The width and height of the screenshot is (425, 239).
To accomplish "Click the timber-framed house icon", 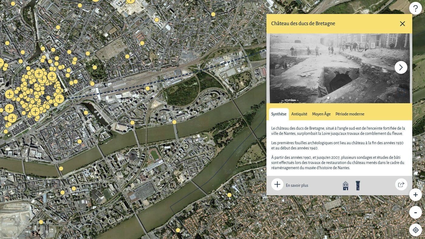I will pyautogui.click(x=345, y=186).
